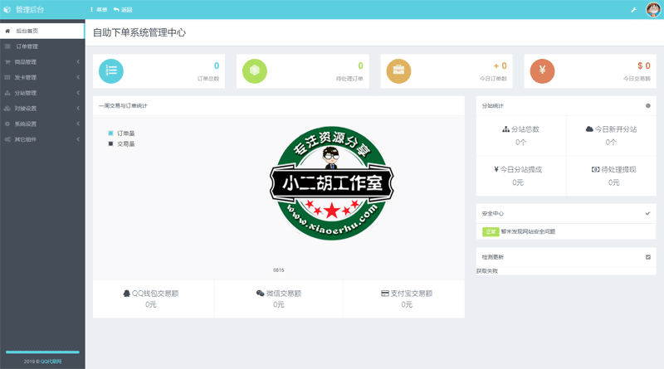Click the QQ penguin icon
This screenshot has height=369, width=664.
tap(126, 294)
